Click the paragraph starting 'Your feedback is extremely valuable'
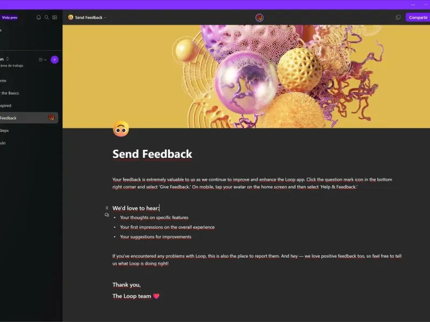 coord(252,183)
